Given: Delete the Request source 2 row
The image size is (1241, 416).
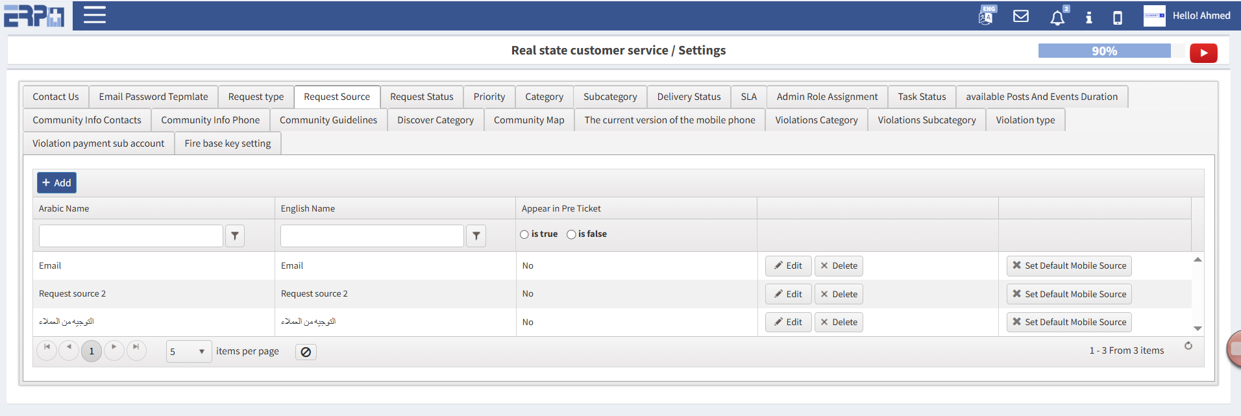Looking at the screenshot, I should [838, 294].
